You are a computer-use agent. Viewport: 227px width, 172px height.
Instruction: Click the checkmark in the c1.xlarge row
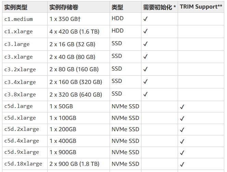tap(146, 31)
